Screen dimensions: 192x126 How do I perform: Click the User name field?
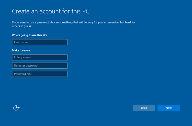(40, 42)
